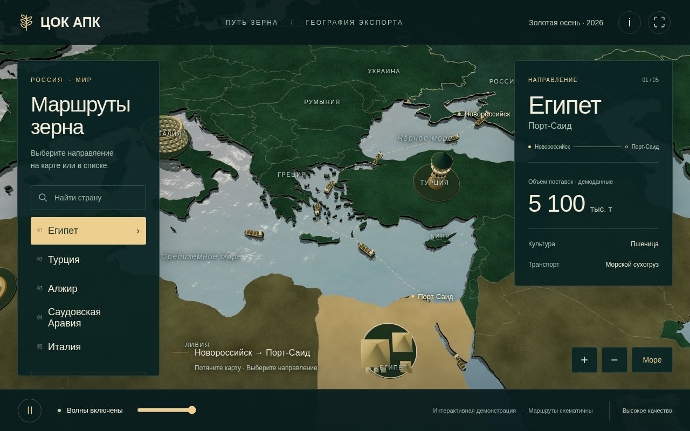Toggle waves via 'Волны включены' label
Image resolution: width=690 pixels, height=431 pixels.
point(95,411)
